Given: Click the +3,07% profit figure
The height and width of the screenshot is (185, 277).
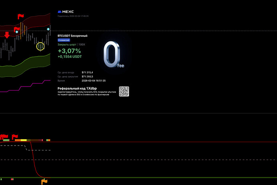Looking at the screenshot, I should point(69,51).
